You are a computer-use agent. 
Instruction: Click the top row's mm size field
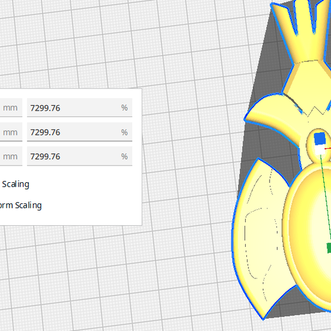click(11, 108)
